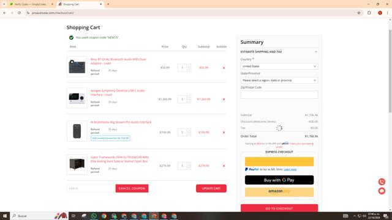Open the tab search chevron in Chrome
This screenshot has height=220, width=392.
click(x=4, y=4)
